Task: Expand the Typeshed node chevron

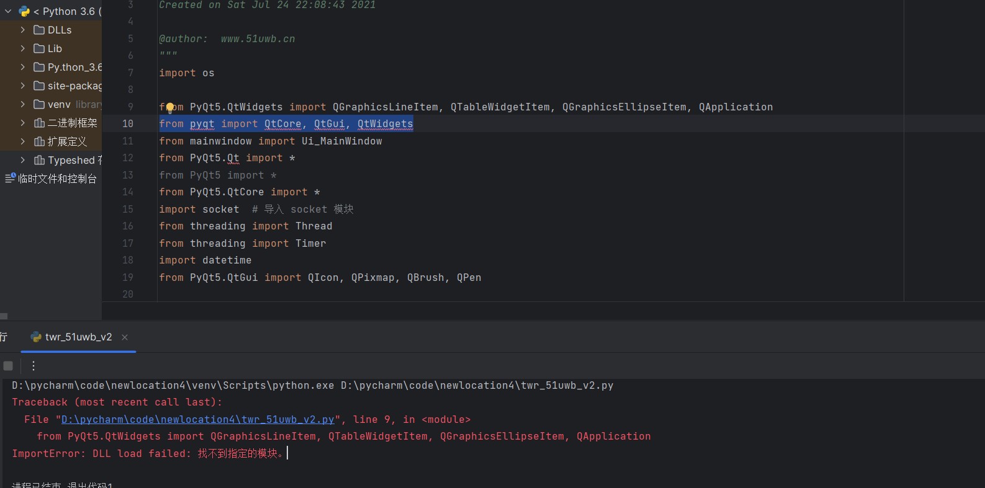Action: 23,160
